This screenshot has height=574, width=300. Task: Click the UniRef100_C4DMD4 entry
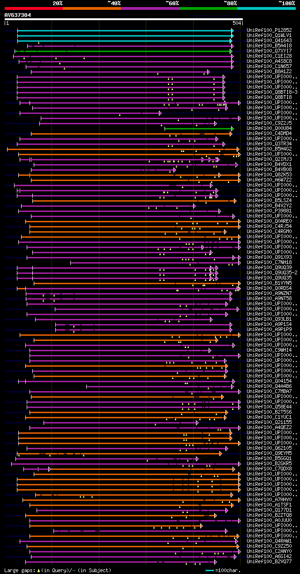tap(270, 133)
